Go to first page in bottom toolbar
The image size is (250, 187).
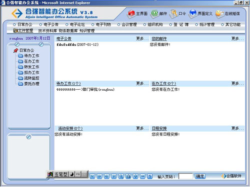[92, 176]
